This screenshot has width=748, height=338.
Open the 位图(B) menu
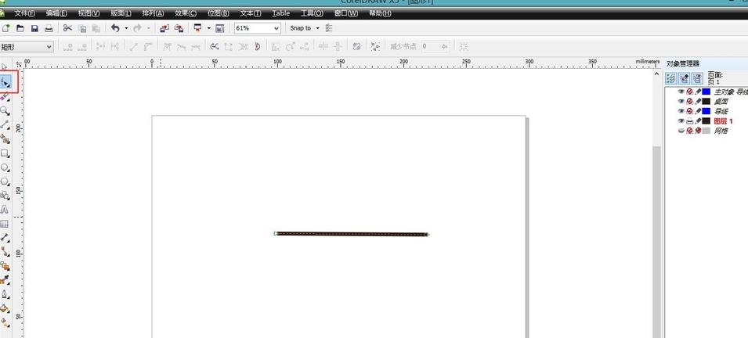[218, 13]
